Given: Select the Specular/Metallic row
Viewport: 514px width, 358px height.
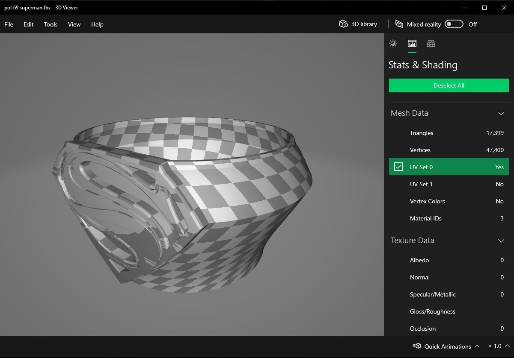Looking at the screenshot, I should (x=449, y=294).
